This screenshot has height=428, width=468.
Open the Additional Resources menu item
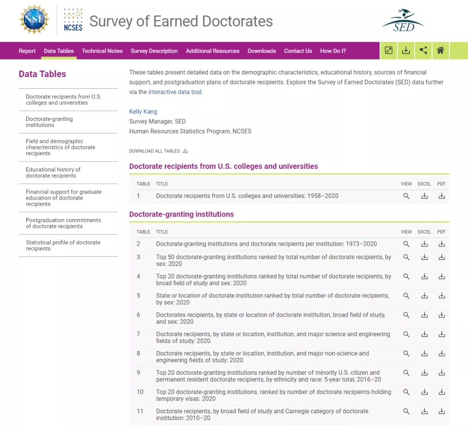tap(213, 51)
